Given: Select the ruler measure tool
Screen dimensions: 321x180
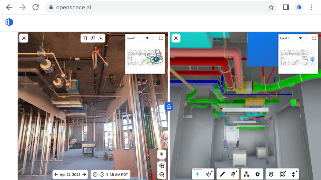Looking at the screenshot, I should 222,174.
